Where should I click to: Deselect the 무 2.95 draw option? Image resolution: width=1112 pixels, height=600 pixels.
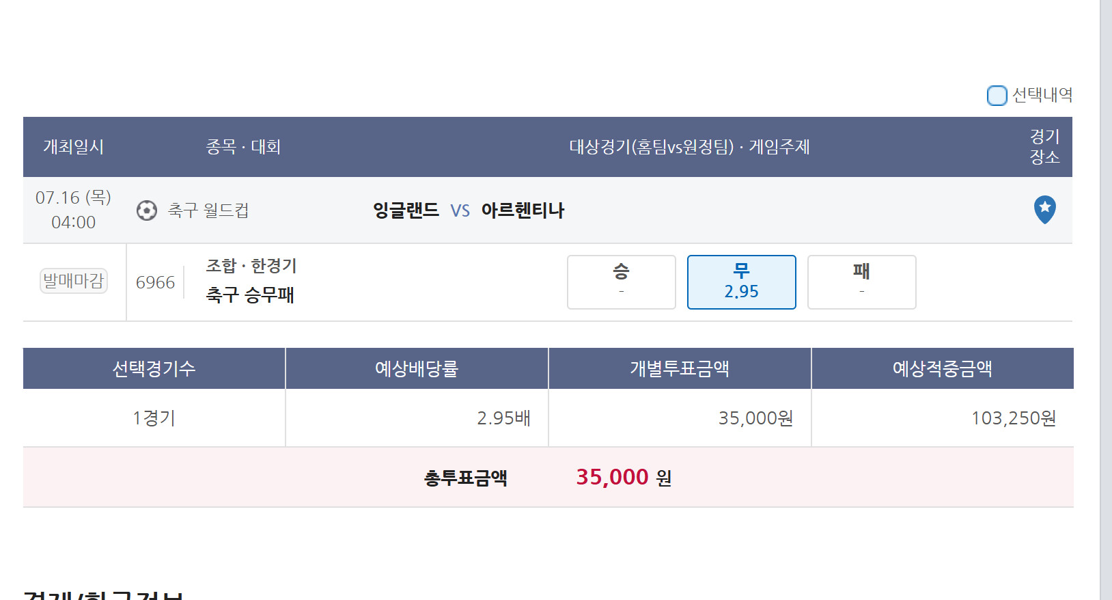(x=741, y=282)
